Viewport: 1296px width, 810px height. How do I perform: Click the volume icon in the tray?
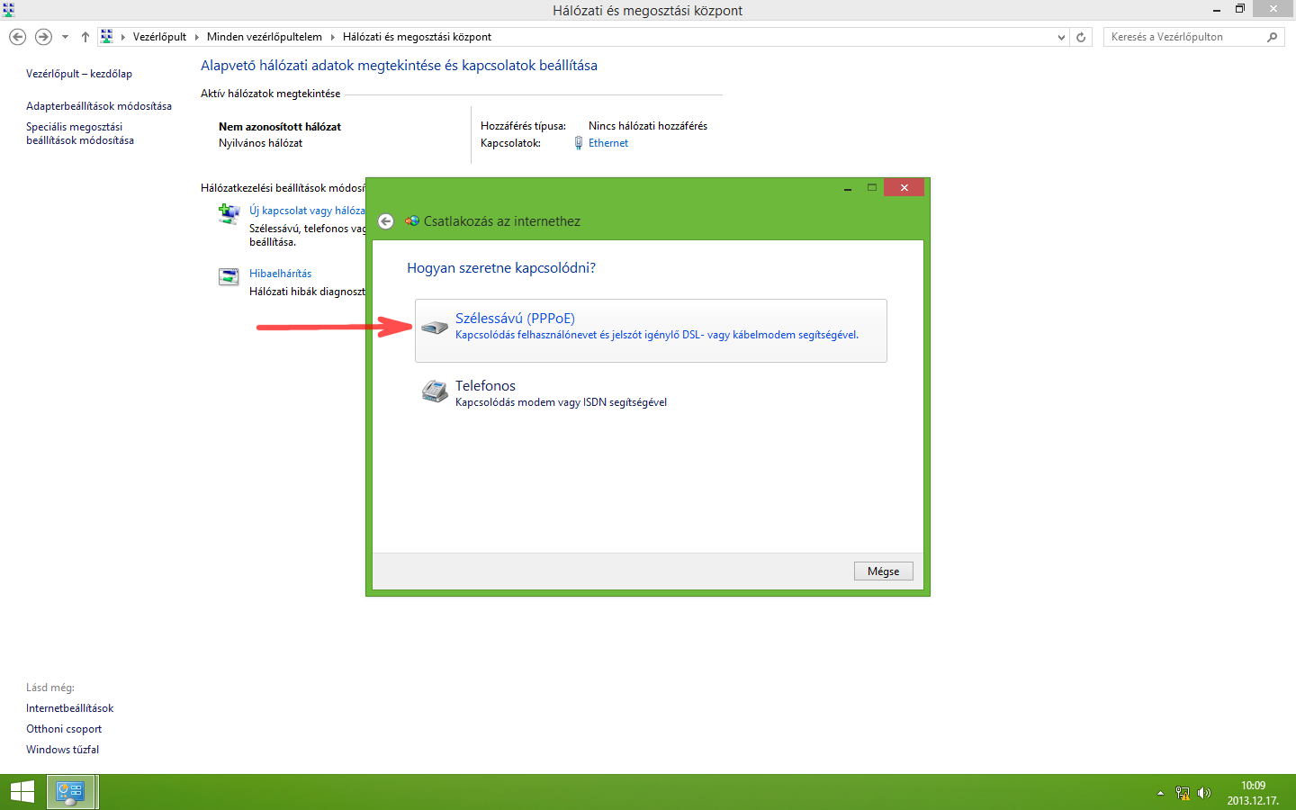[1204, 793]
